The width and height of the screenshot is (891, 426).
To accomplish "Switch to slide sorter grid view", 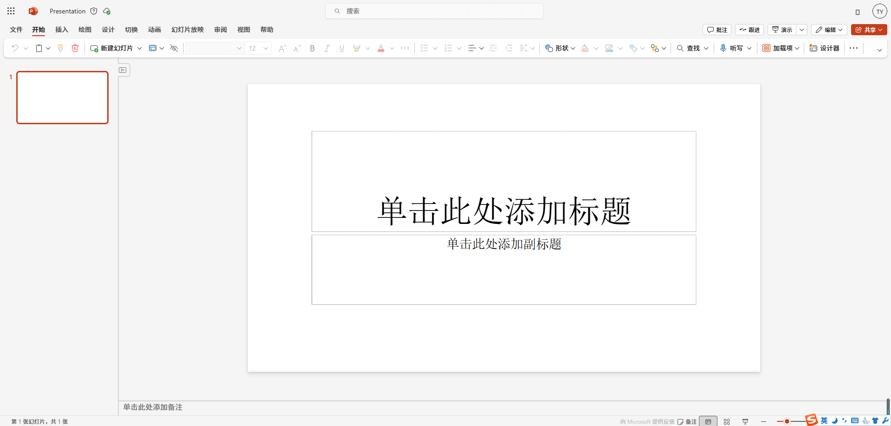I will click(727, 421).
